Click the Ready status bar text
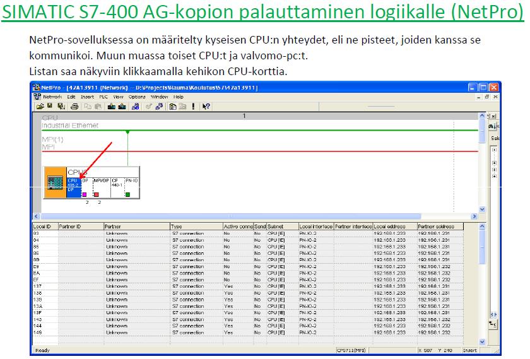530x359 pixels. click(43, 350)
